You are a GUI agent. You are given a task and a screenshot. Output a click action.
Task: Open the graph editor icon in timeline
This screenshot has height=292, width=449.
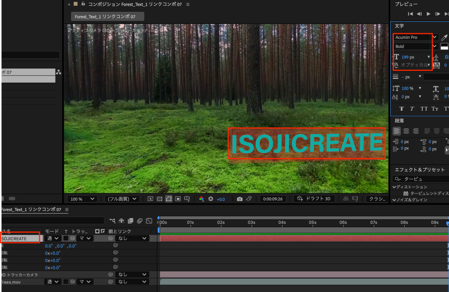point(149,221)
